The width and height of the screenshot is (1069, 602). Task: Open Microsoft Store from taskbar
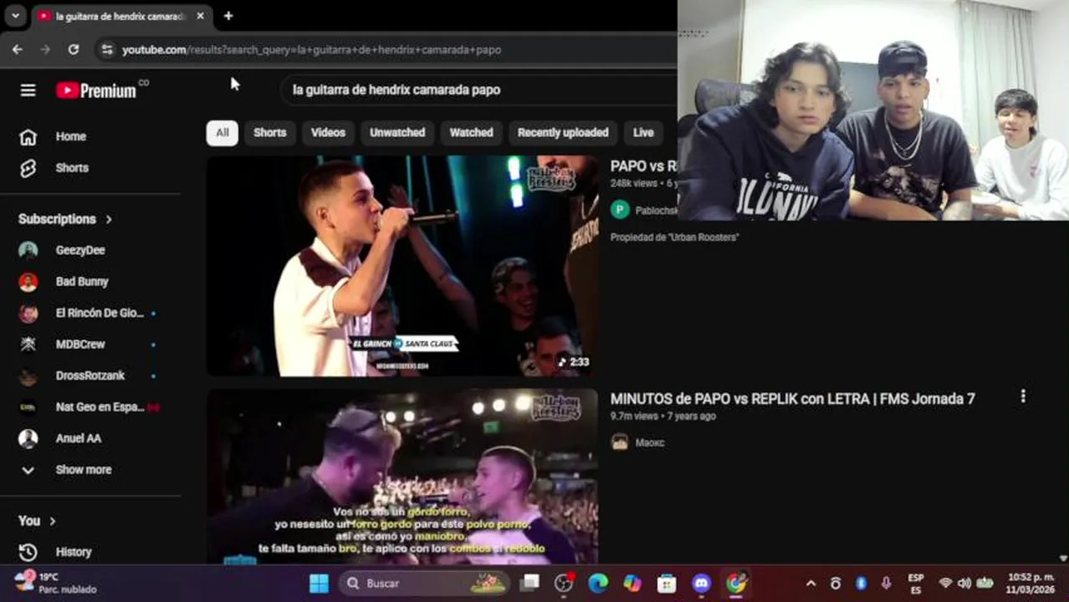[667, 583]
